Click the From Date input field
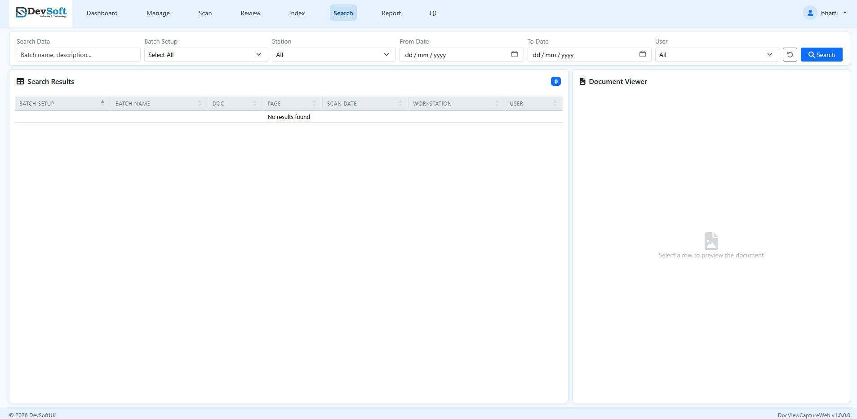 [x=462, y=55]
